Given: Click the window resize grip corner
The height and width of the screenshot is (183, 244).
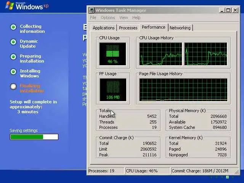Looking at the screenshot, I should click(237, 172).
